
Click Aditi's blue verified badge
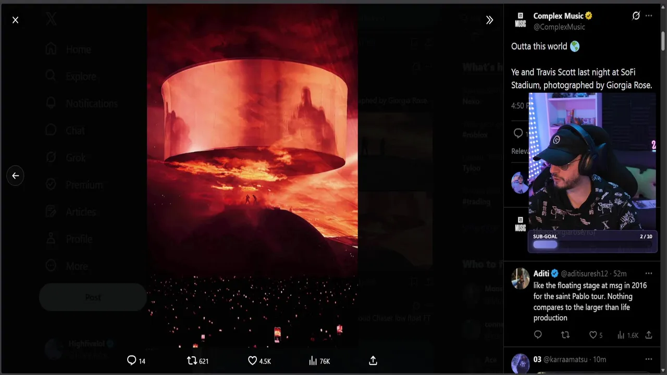[x=554, y=273]
